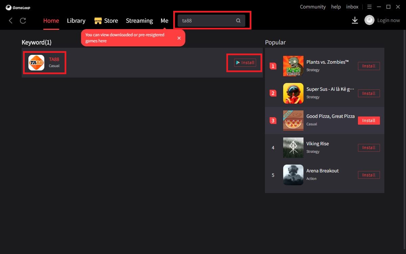406x254 pixels.
Task: Click the user avatar icon
Action: (369, 20)
